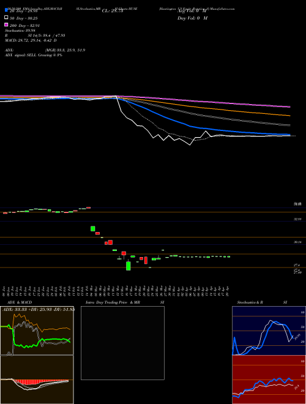
Task: Click the 'CL: 28.73' closing price label
Action: click(113, 11)
